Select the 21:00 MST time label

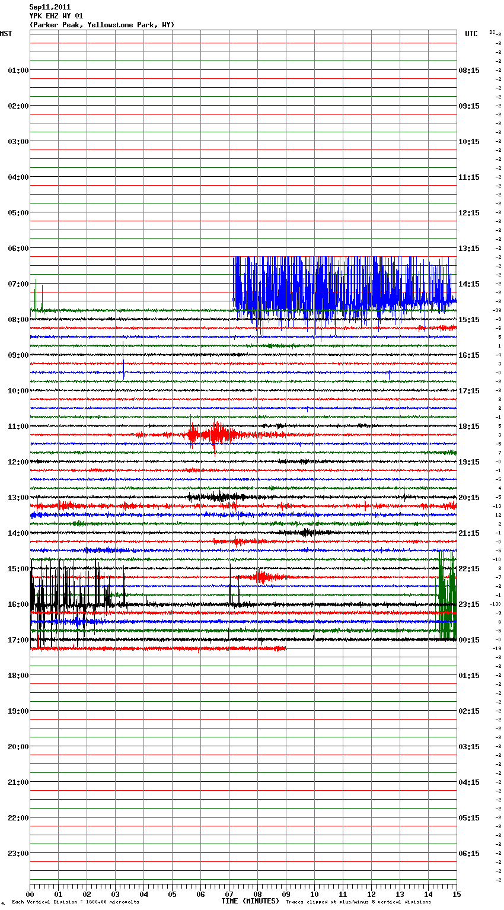[18, 782]
